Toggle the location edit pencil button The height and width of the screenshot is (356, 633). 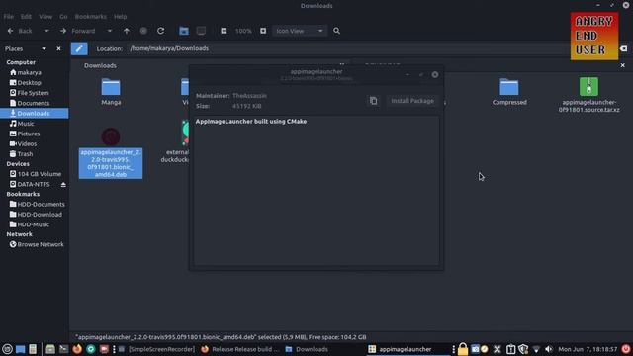click(79, 48)
